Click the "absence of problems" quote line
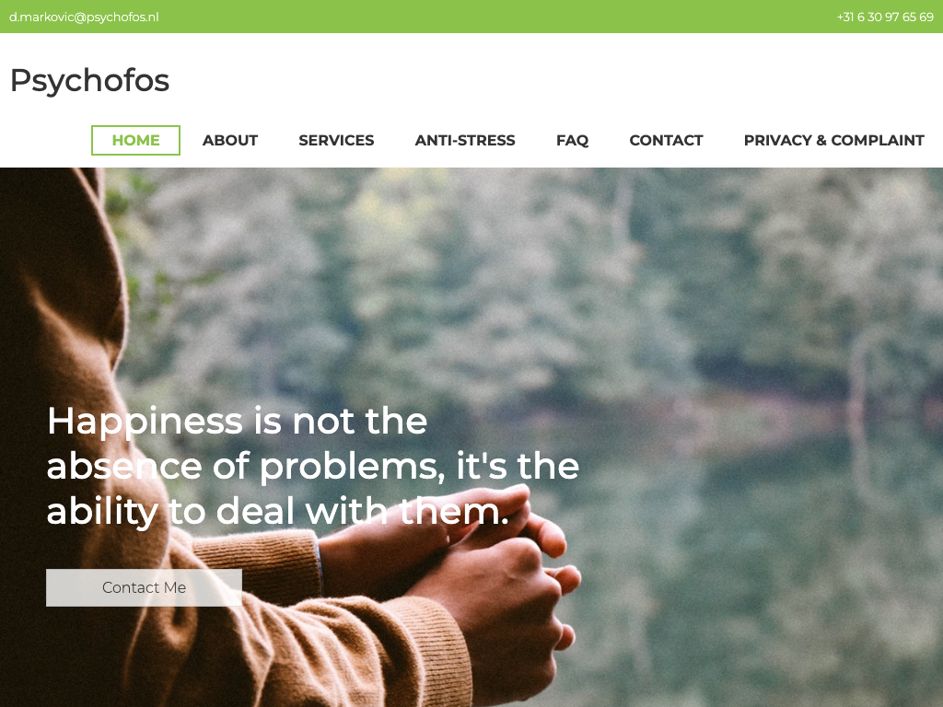The image size is (943, 707). click(x=313, y=466)
